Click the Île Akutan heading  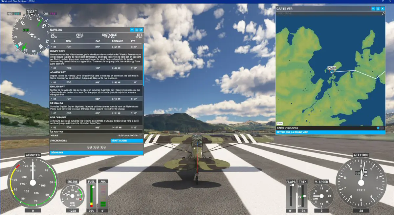tap(56, 131)
